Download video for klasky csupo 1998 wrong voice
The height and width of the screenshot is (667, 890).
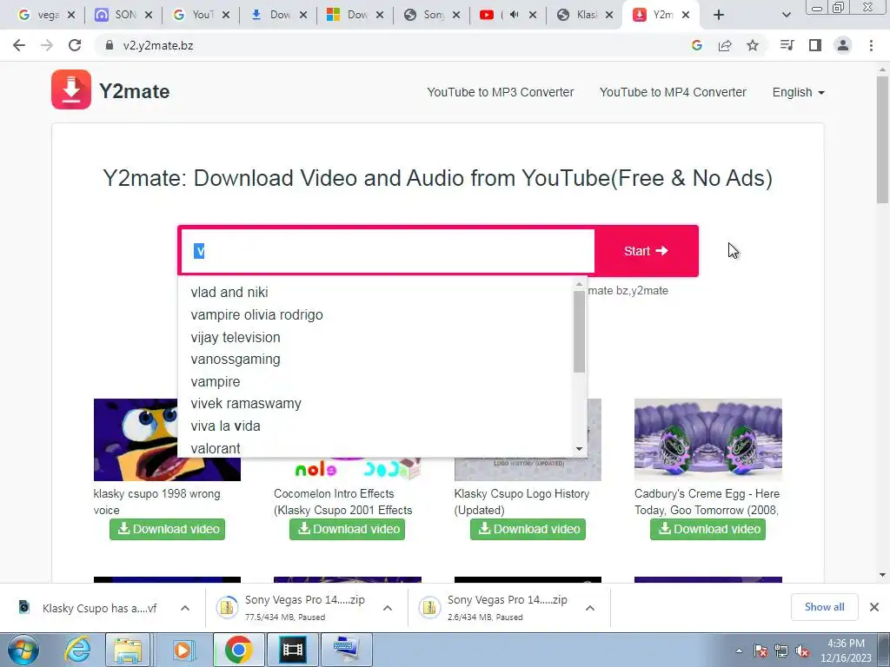pos(168,529)
